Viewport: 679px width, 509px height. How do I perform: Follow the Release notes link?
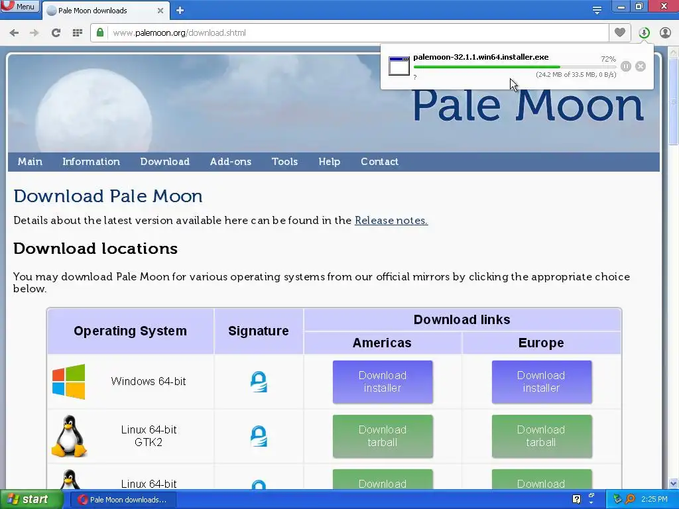(391, 220)
